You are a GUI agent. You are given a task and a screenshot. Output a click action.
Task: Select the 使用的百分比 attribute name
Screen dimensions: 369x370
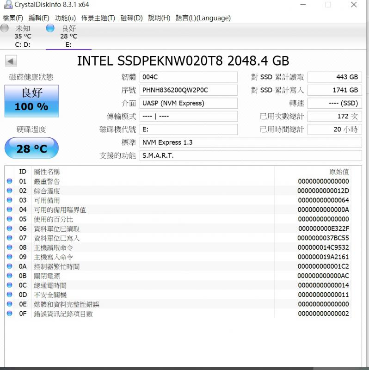tap(53, 219)
